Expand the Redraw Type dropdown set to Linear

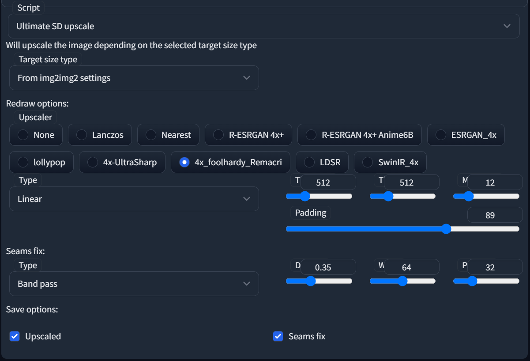[134, 199]
